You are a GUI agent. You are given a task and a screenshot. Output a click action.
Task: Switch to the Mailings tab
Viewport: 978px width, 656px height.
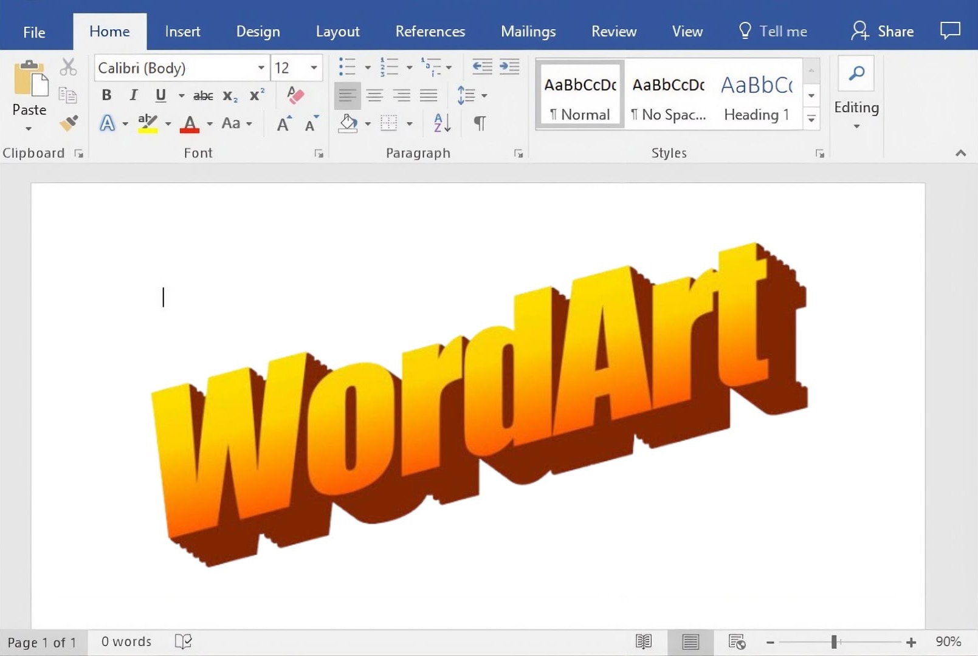528,32
